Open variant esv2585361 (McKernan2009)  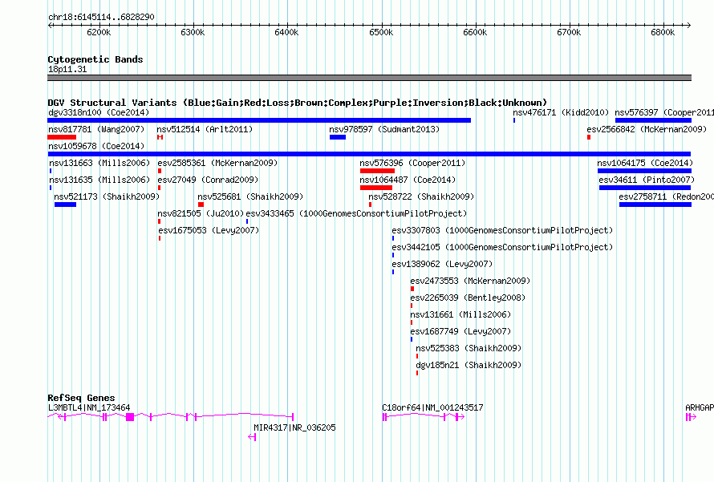click(x=217, y=163)
